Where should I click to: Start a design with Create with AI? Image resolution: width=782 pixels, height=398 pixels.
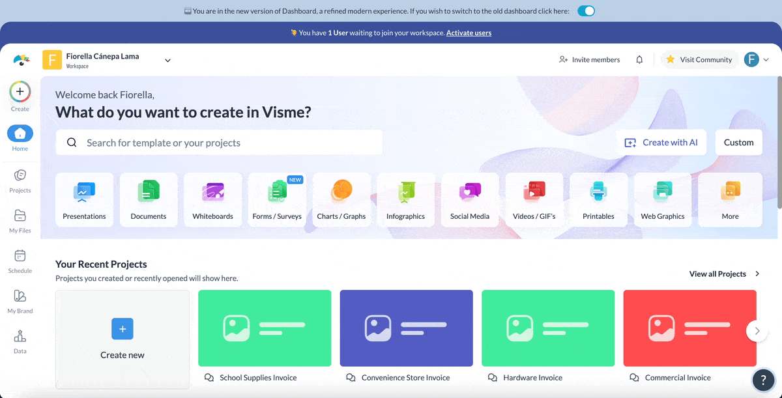pos(661,142)
